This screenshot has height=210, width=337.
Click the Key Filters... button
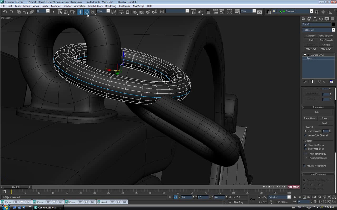pos(282,202)
